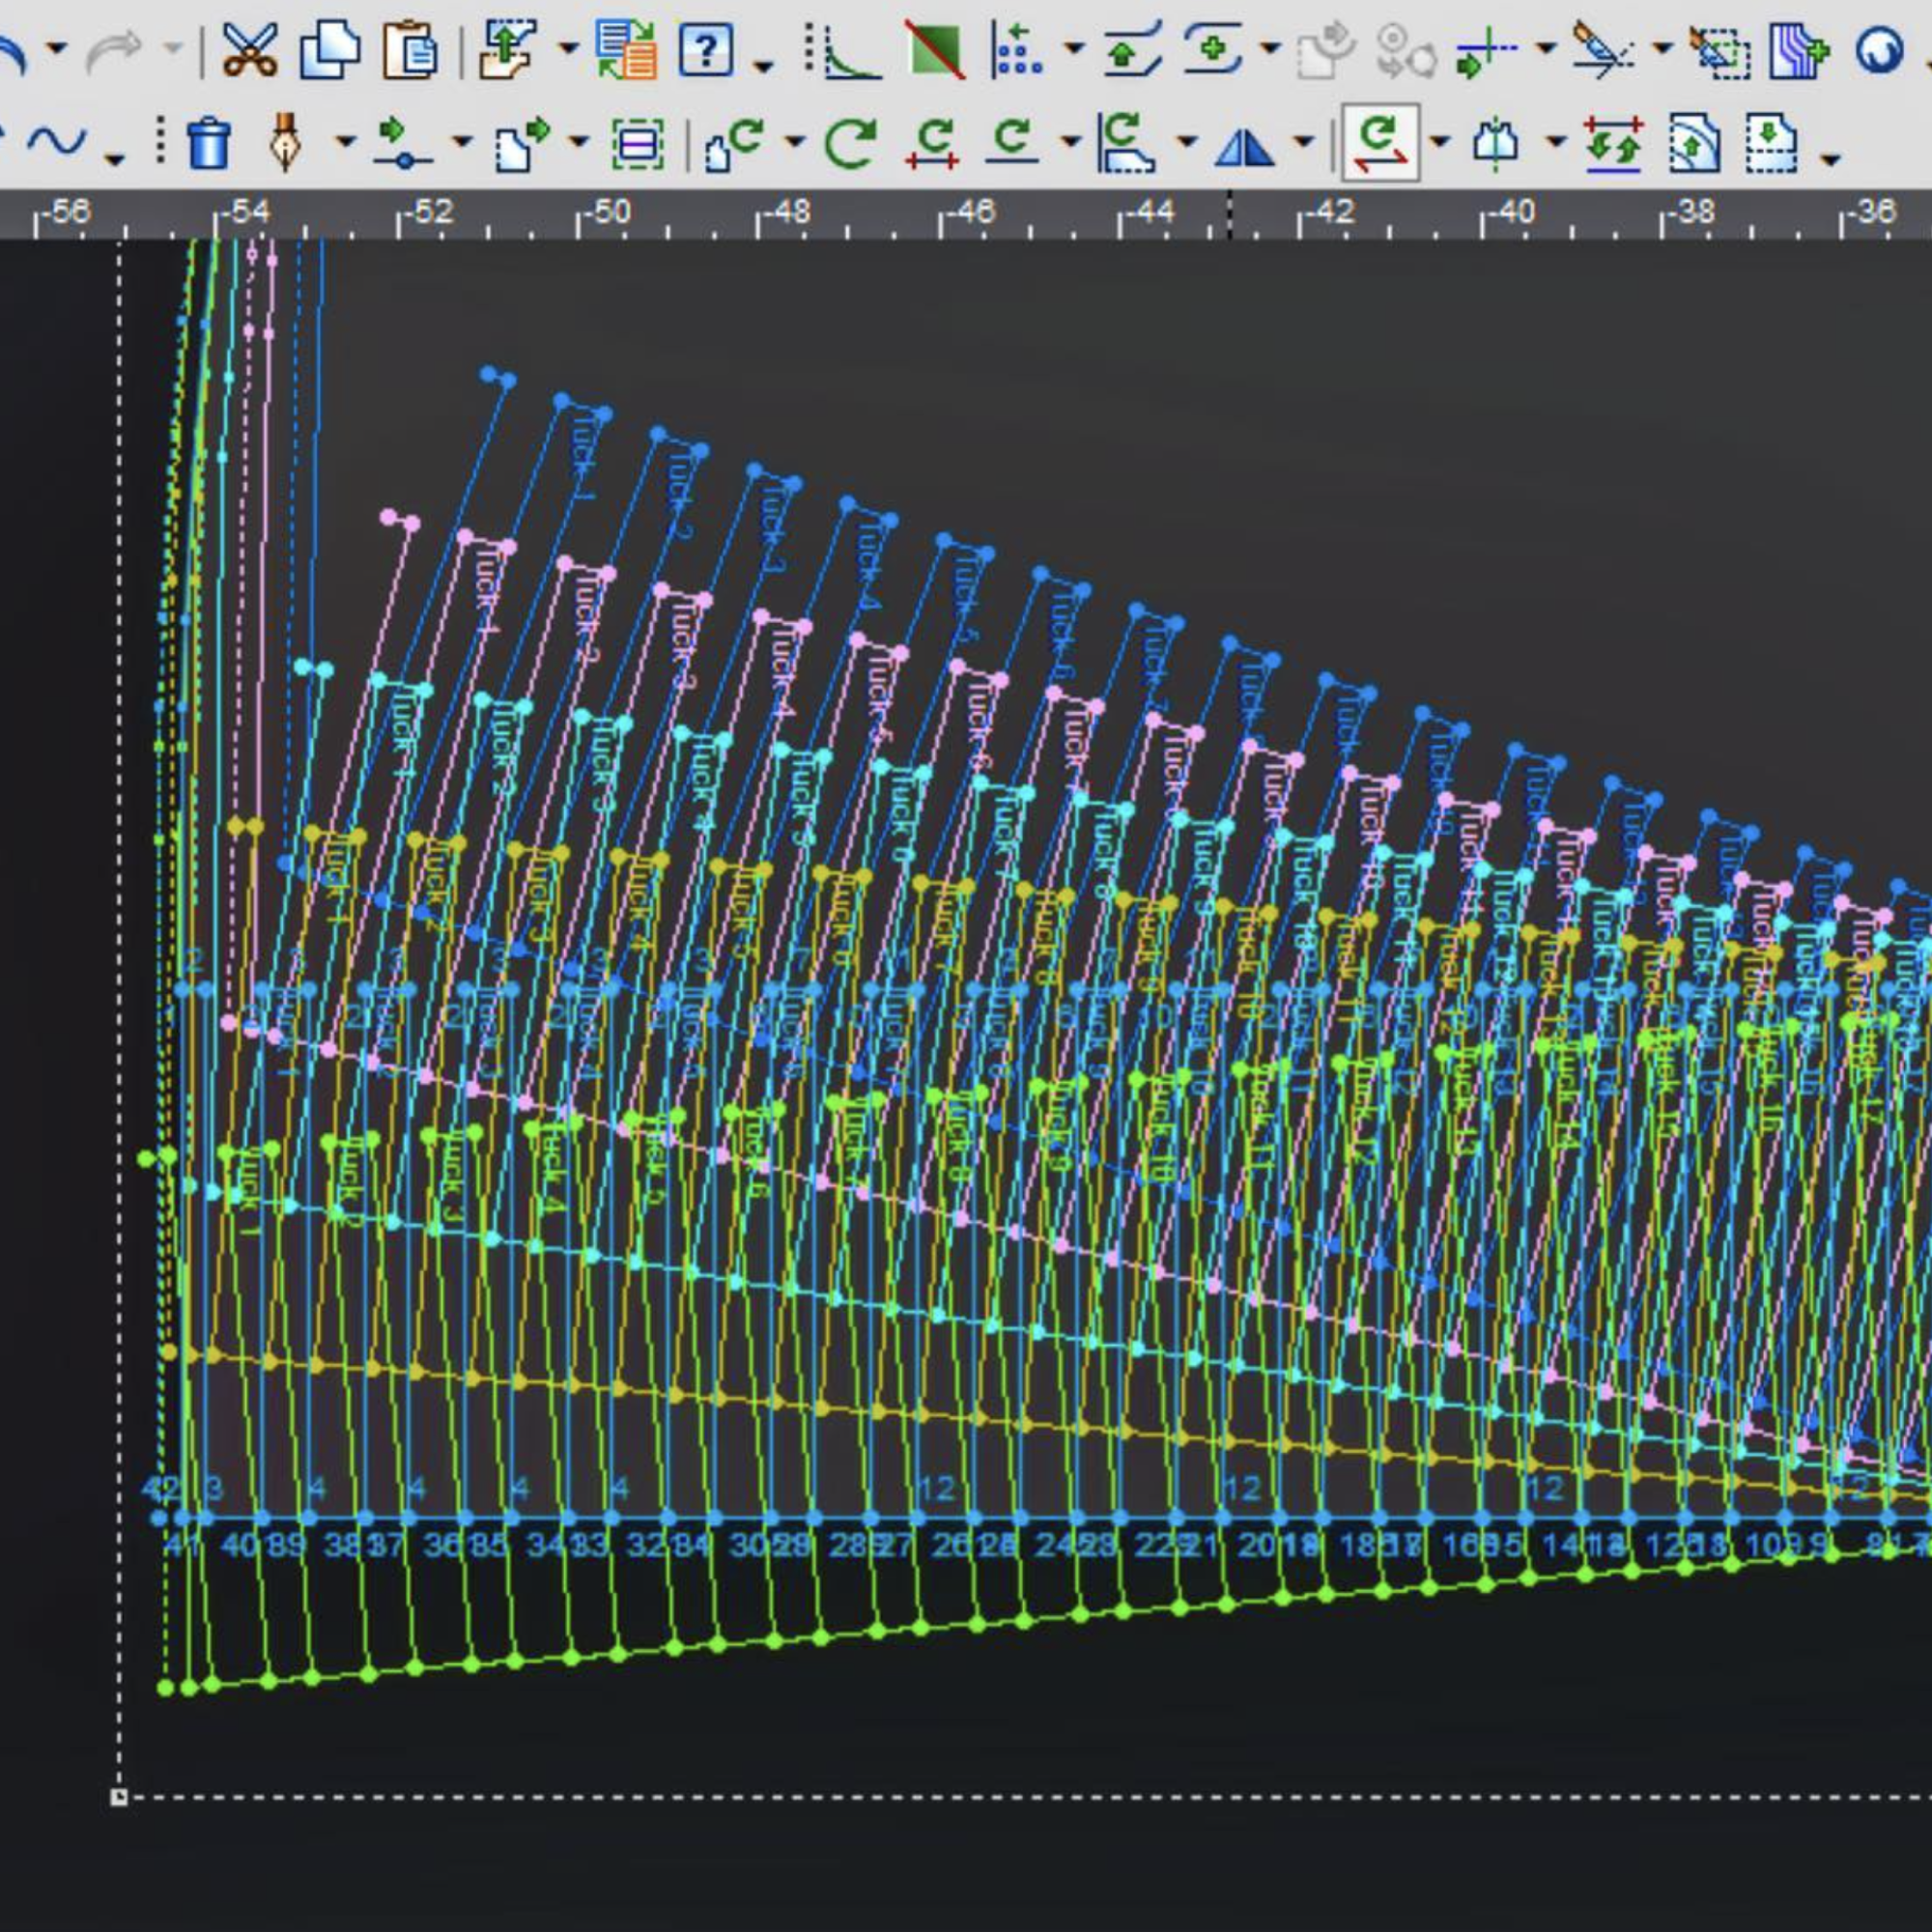Toggle the highlighted rotate-with-red-arrows tool
The image size is (1932, 1932).
point(1379,143)
